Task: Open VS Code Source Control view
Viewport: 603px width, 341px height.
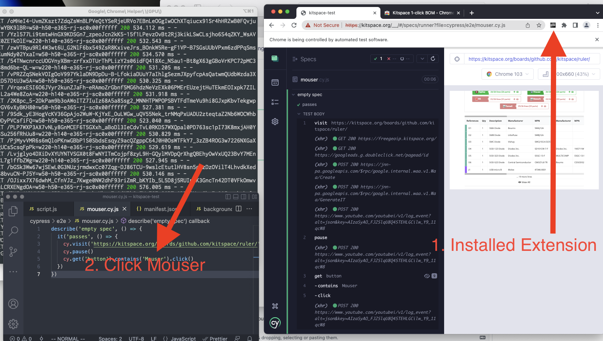Action: tap(13, 252)
